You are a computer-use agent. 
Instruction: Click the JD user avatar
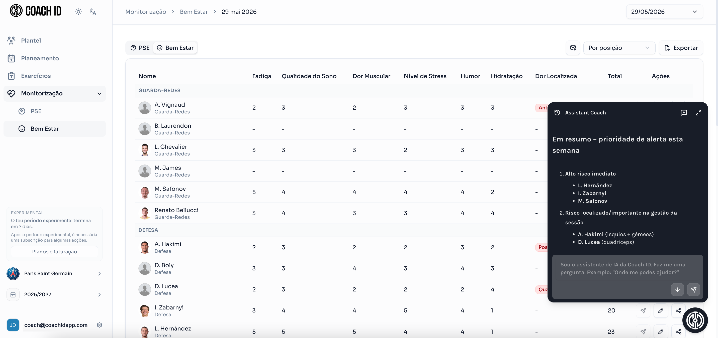[x=13, y=325]
